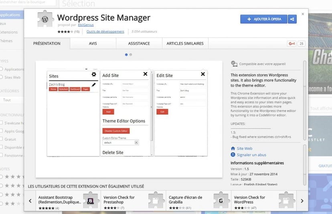Click the Signaler un abus link
Viewport: 332px width, 214px height.
[x=251, y=155]
